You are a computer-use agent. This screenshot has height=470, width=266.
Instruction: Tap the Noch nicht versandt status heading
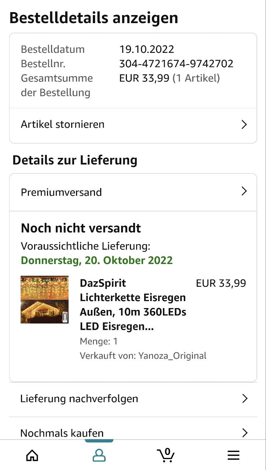pos(81,228)
